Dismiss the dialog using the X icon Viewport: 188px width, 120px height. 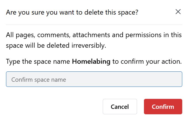click(178, 12)
